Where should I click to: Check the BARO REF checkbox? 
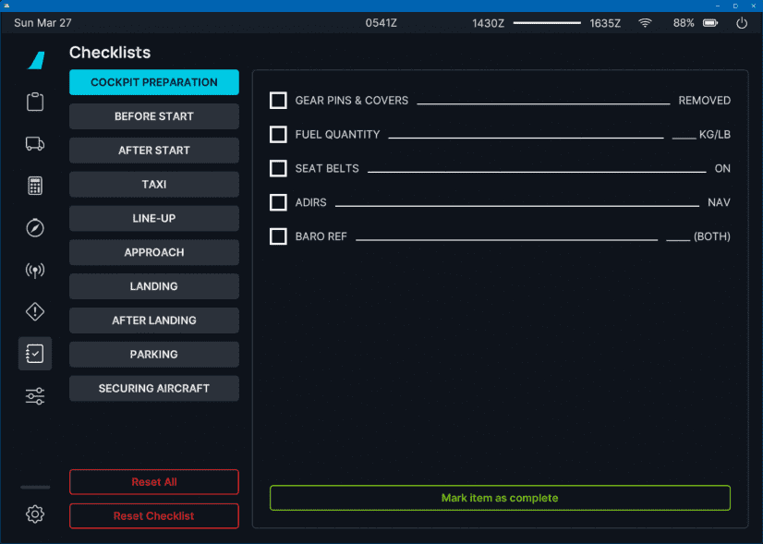278,236
